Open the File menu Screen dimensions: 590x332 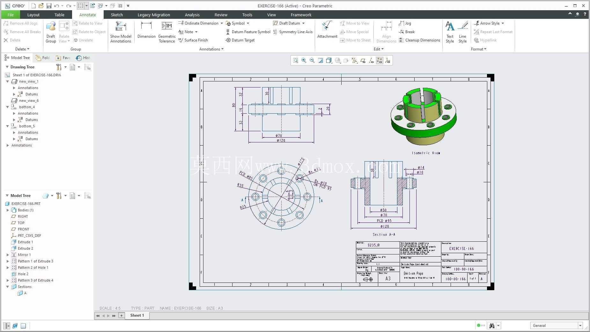coord(11,15)
